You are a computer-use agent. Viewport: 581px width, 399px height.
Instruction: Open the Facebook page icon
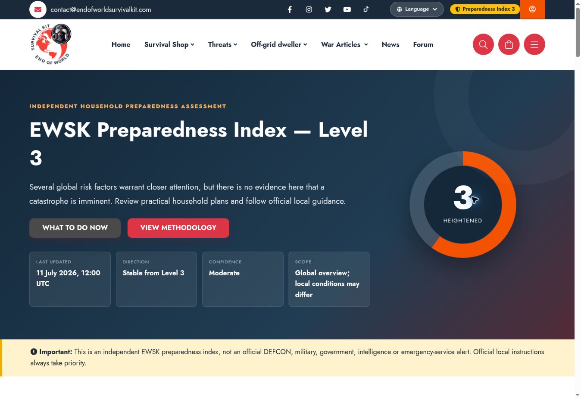(290, 9)
